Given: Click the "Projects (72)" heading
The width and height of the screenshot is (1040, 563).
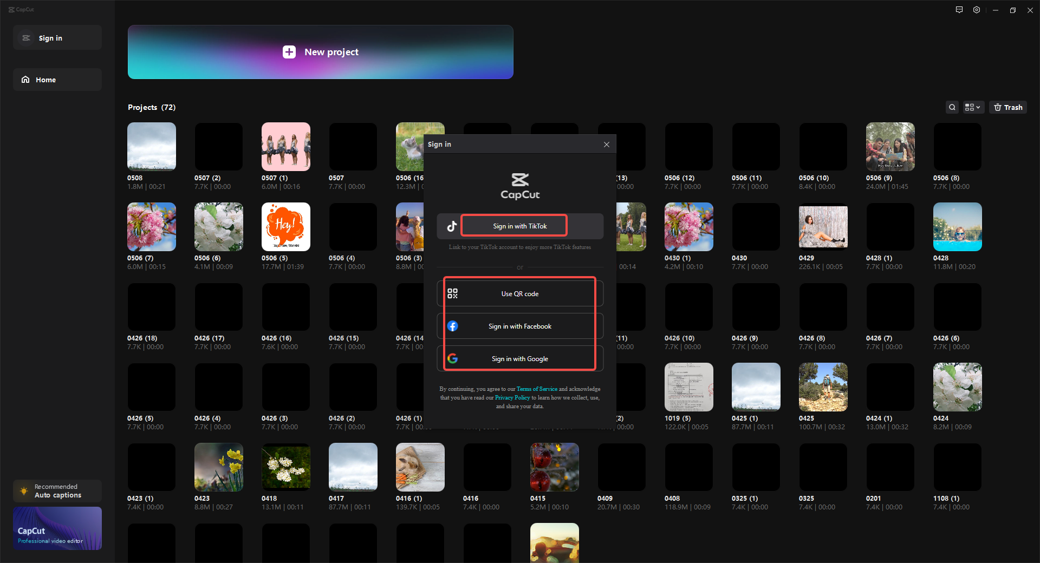Looking at the screenshot, I should pos(152,107).
